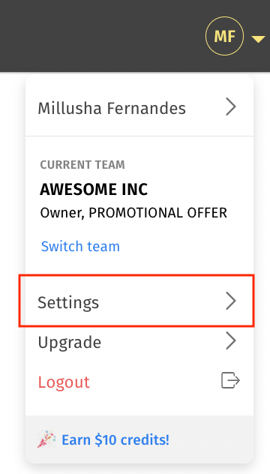Click the chevron arrow beside Upgrade

pyautogui.click(x=231, y=341)
